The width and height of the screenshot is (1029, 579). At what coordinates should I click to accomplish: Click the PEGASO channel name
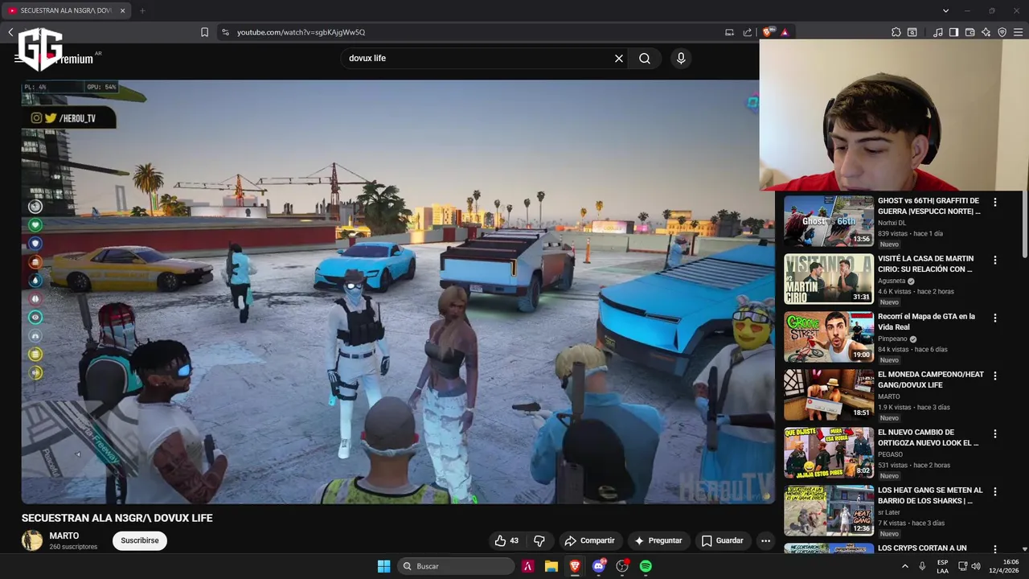890,454
